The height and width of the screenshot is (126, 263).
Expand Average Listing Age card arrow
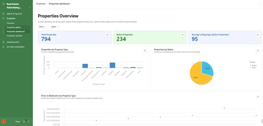(x=257, y=35)
